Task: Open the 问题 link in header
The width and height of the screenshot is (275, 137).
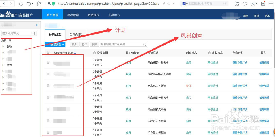Action: [x=256, y=16]
